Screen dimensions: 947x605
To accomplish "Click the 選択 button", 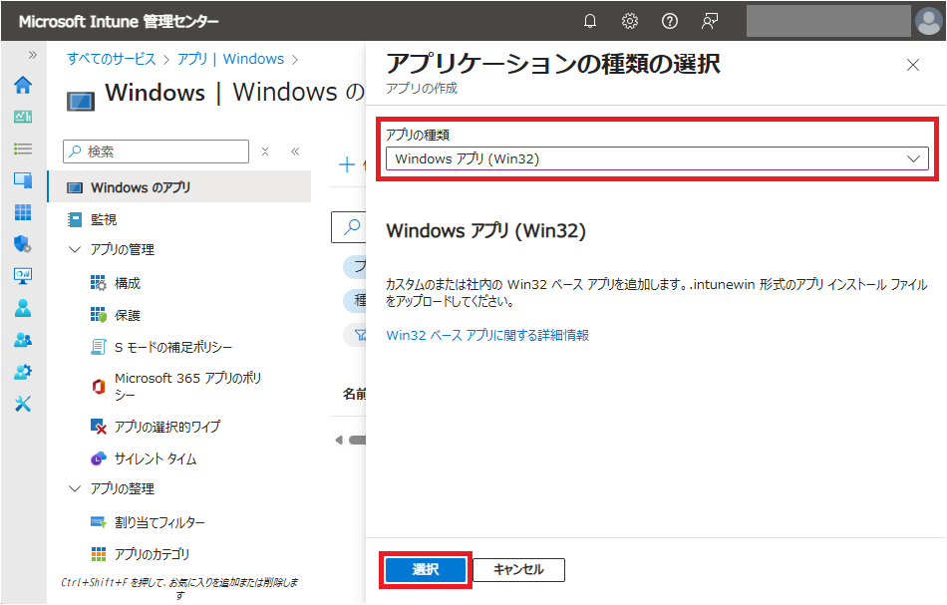I will [x=426, y=569].
